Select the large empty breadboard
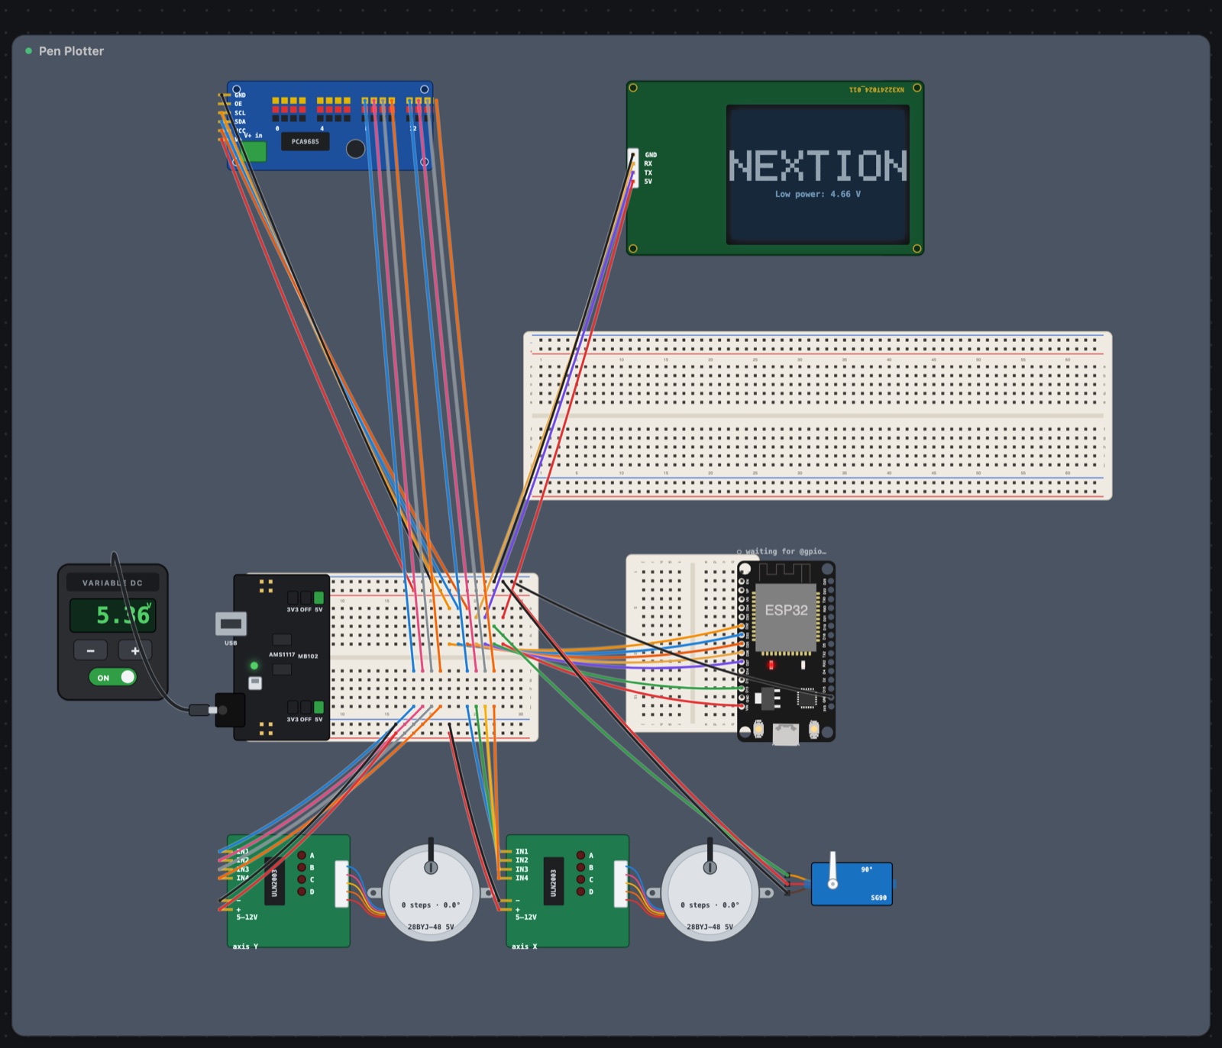This screenshot has width=1222, height=1048. click(817, 415)
